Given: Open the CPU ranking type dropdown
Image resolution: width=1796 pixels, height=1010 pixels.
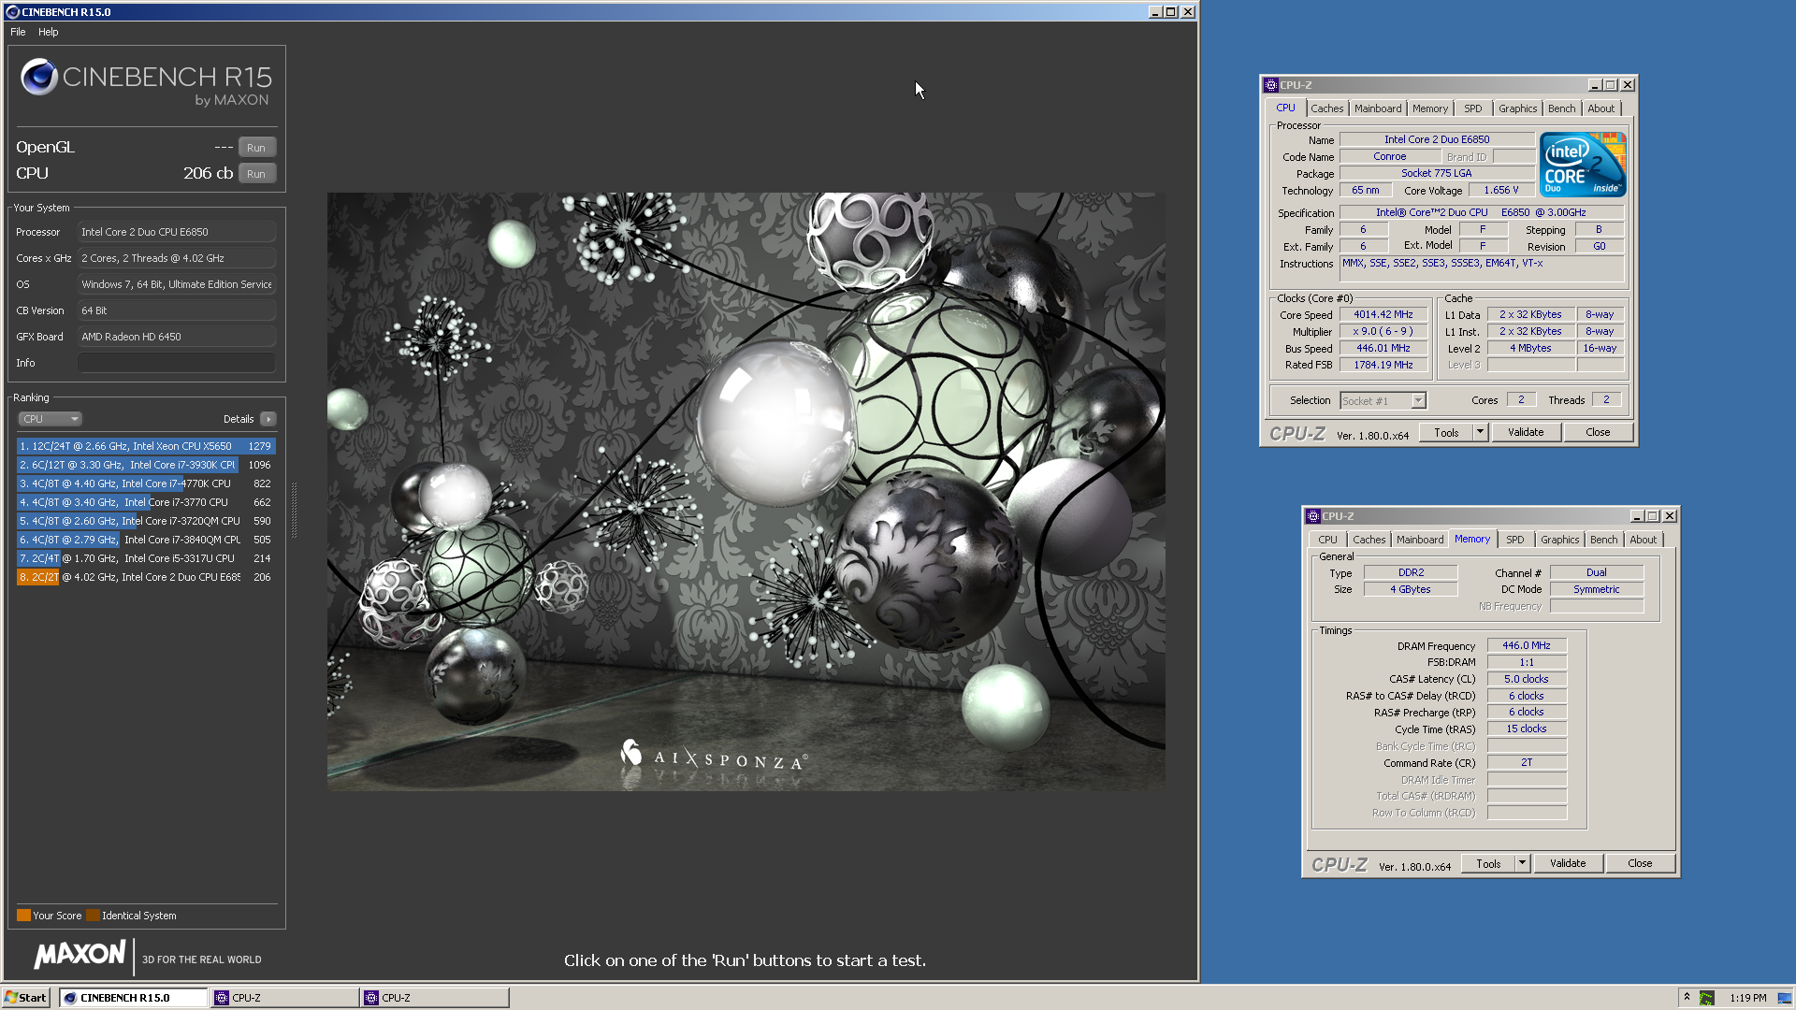Looking at the screenshot, I should pyautogui.click(x=51, y=419).
